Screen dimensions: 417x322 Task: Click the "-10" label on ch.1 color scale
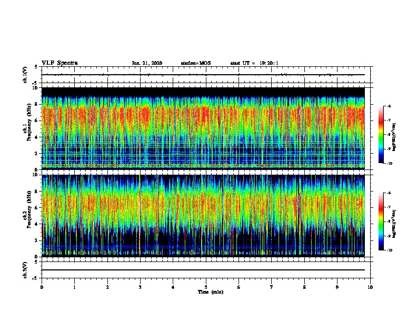[x=389, y=164]
